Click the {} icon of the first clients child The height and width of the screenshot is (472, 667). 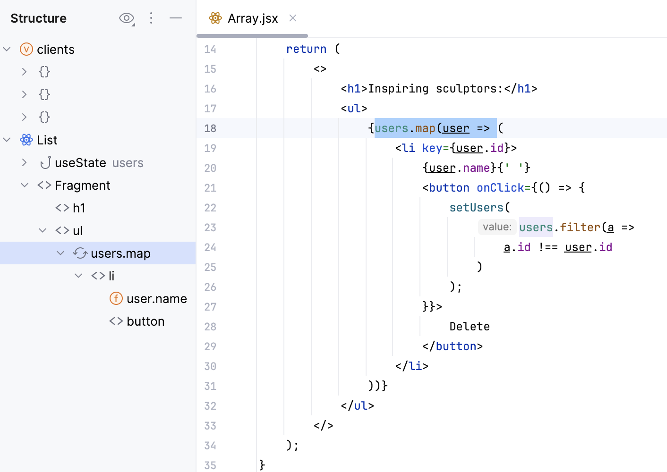coord(44,71)
